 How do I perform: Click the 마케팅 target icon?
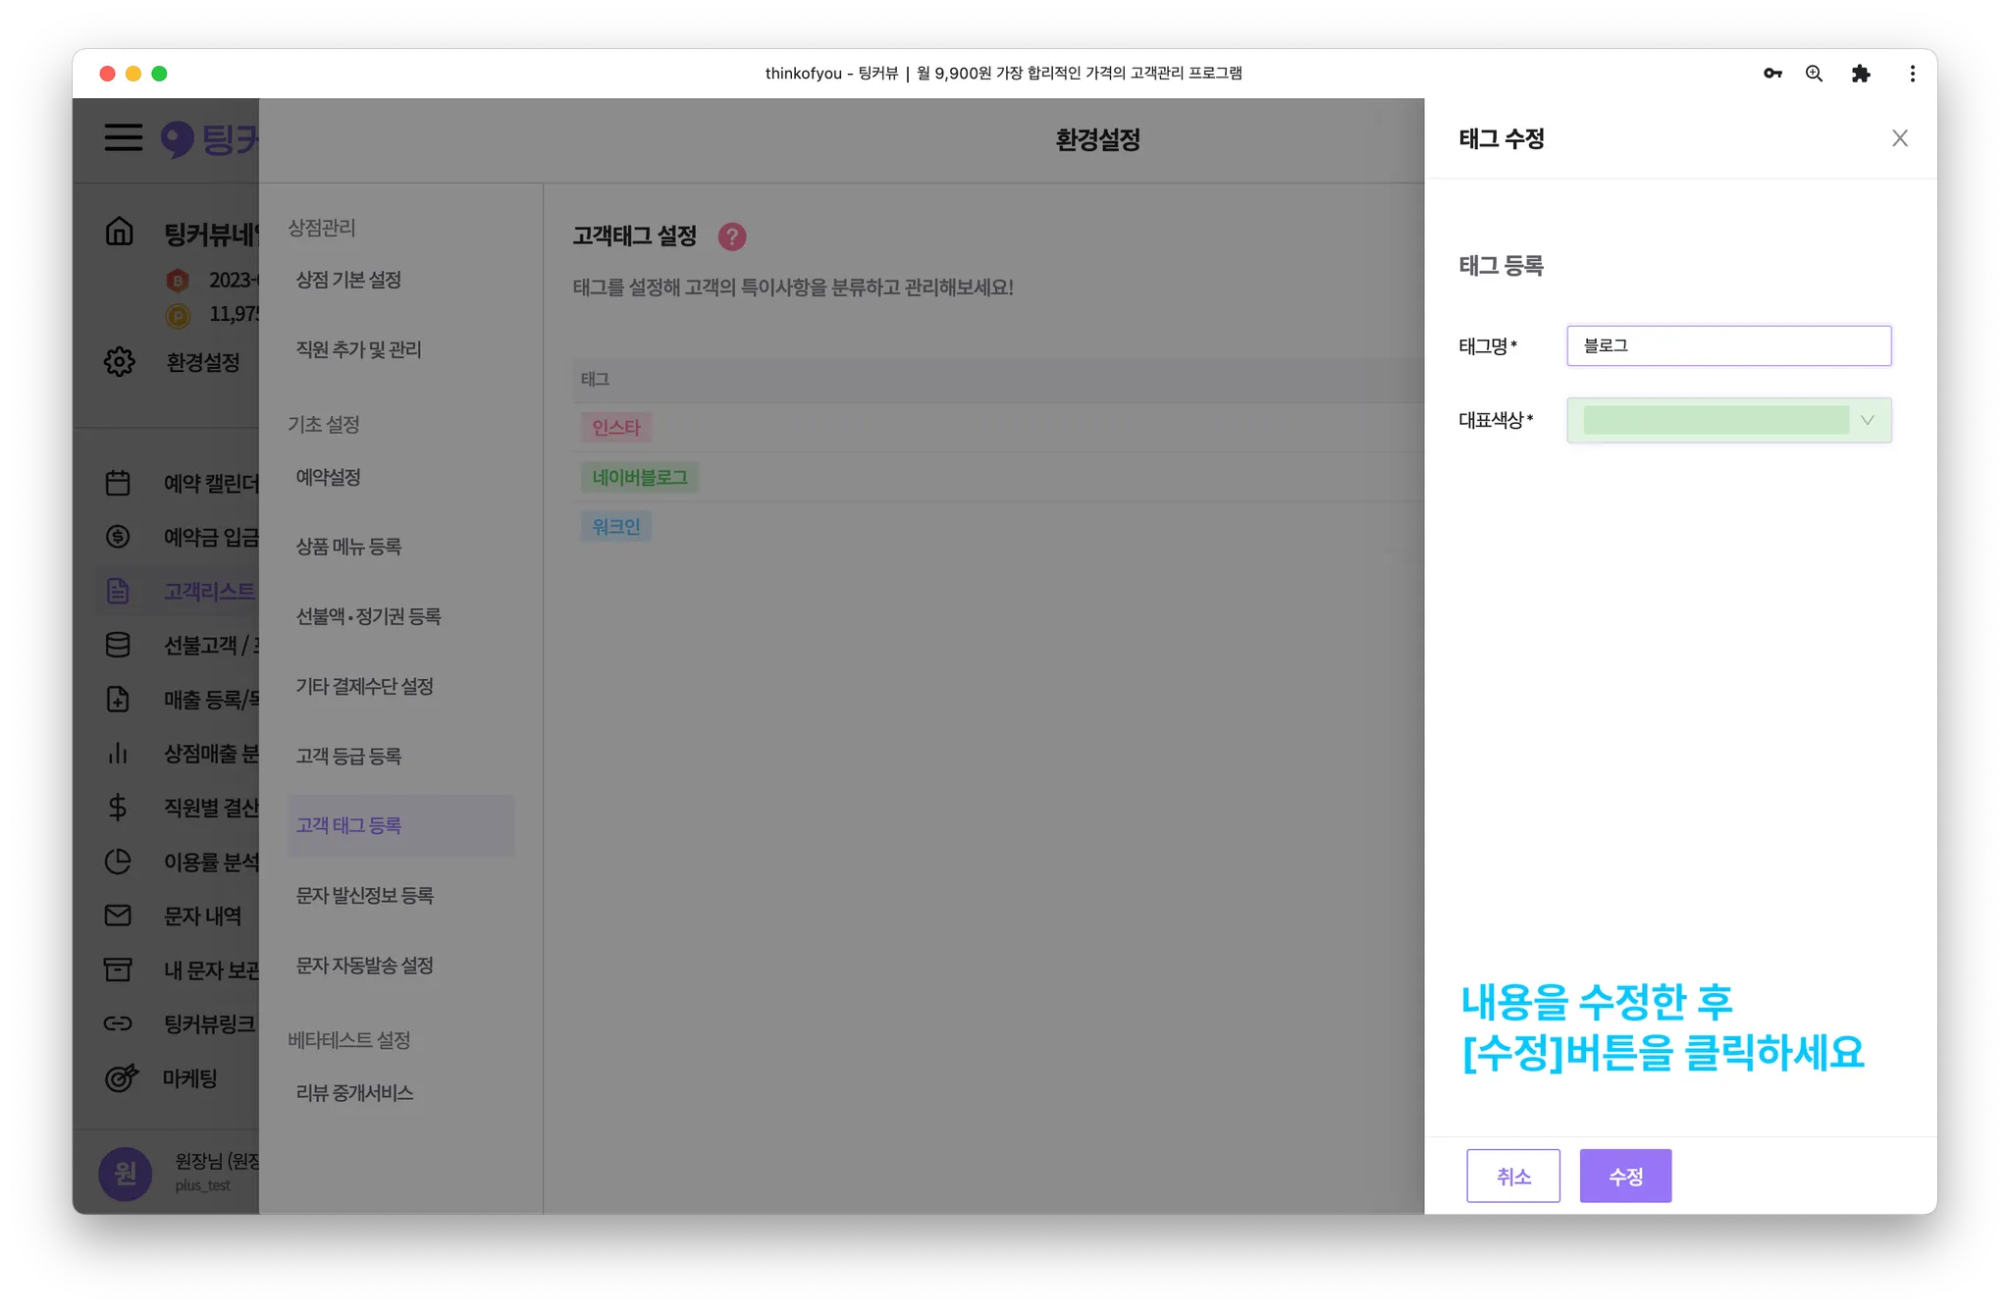tap(121, 1077)
